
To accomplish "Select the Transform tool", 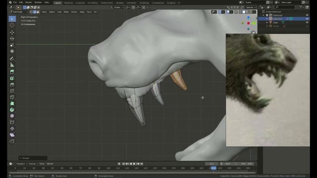I will [x=12, y=51].
